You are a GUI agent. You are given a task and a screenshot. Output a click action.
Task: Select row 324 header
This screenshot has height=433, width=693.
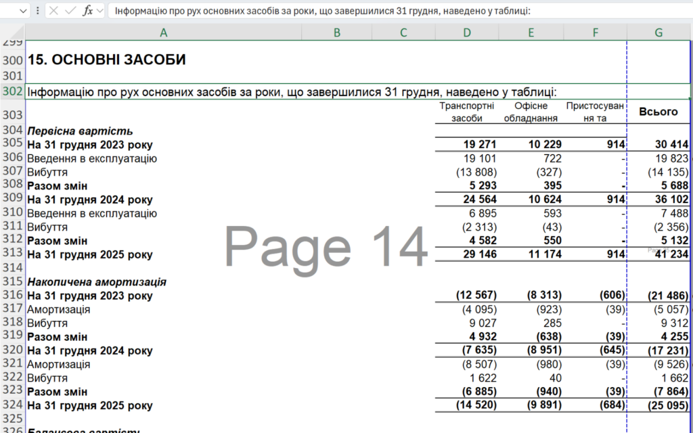(x=13, y=405)
